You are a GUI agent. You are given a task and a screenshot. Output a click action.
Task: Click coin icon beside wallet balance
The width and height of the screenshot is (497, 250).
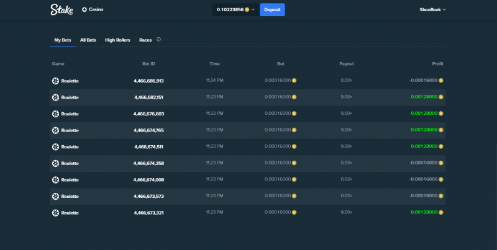(247, 10)
